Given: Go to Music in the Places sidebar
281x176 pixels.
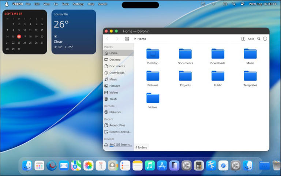Looking at the screenshot, I should (118, 79).
